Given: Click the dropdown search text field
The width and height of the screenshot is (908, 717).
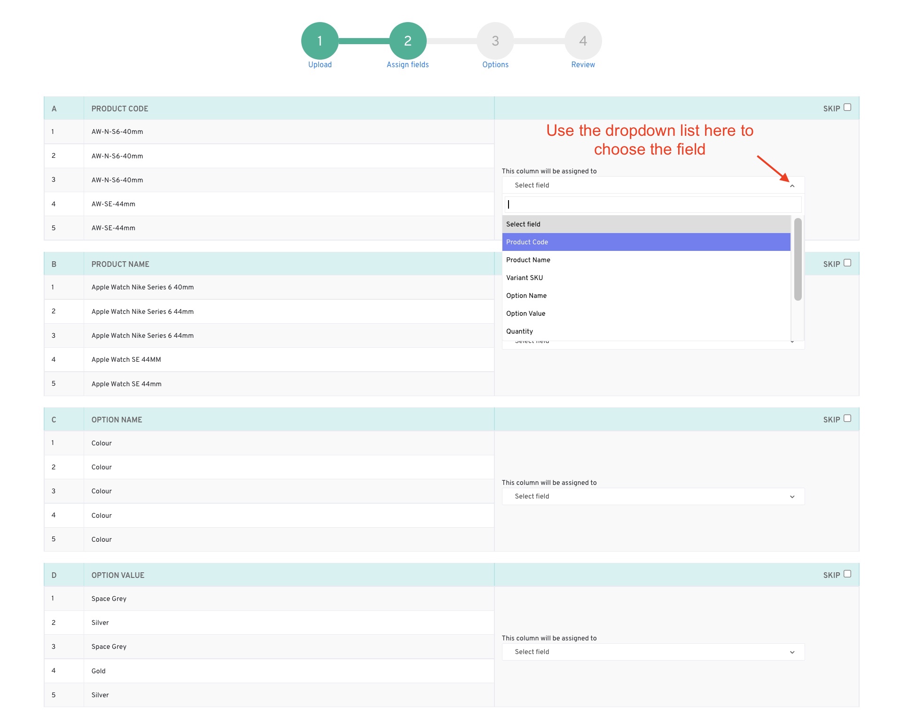Looking at the screenshot, I should (653, 204).
